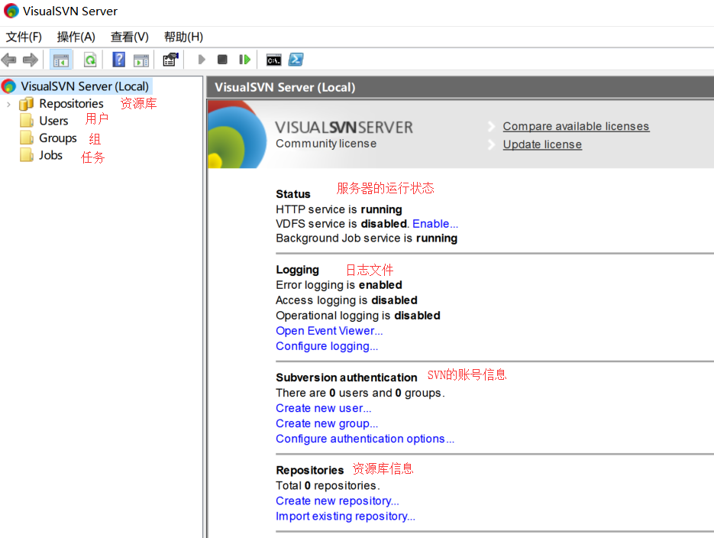The width and height of the screenshot is (714, 538).
Task: Click the Jobs folder icon in tree
Action: 27,155
